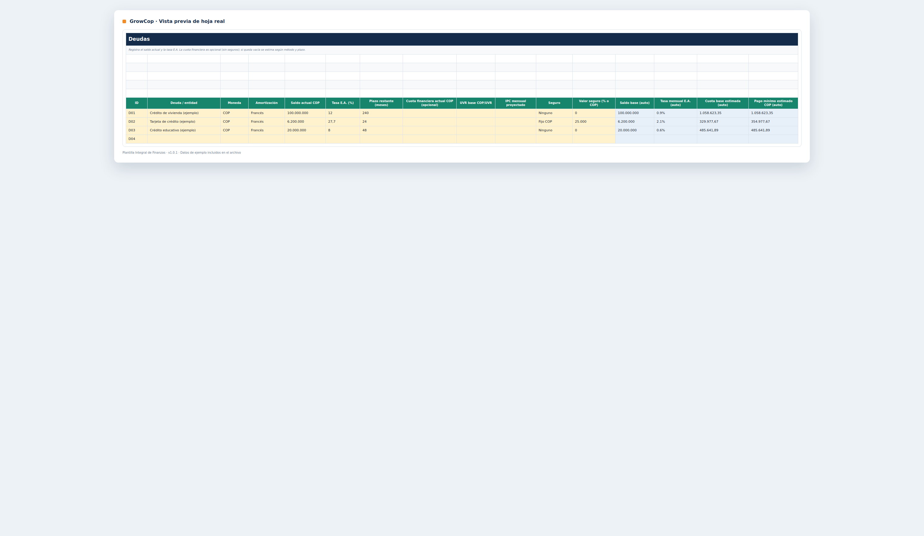Click the D01 ID cell
The width and height of the screenshot is (924, 536).
(x=137, y=113)
